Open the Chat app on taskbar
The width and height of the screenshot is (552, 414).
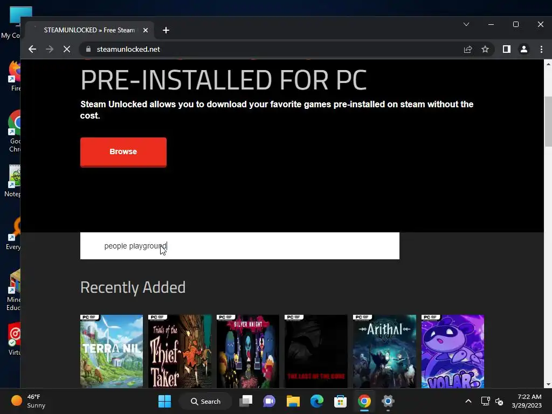click(x=270, y=401)
